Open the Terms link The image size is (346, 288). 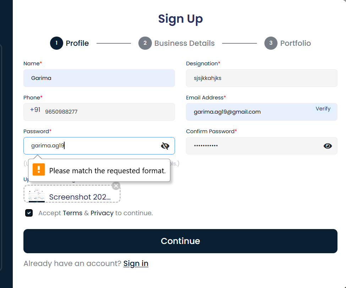tap(72, 213)
